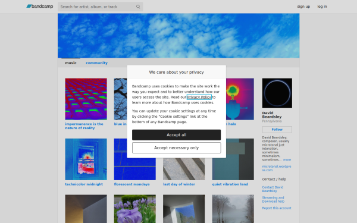
Task: Click the technicolor midnight title link
Action: click(x=84, y=184)
